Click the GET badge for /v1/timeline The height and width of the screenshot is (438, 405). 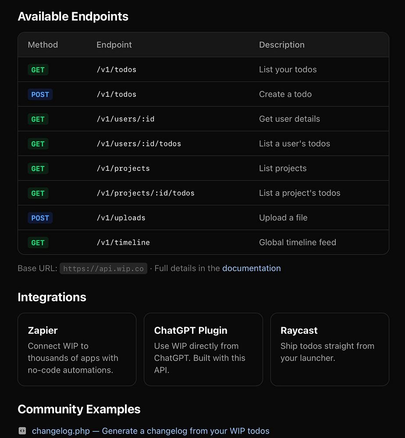[x=38, y=243]
